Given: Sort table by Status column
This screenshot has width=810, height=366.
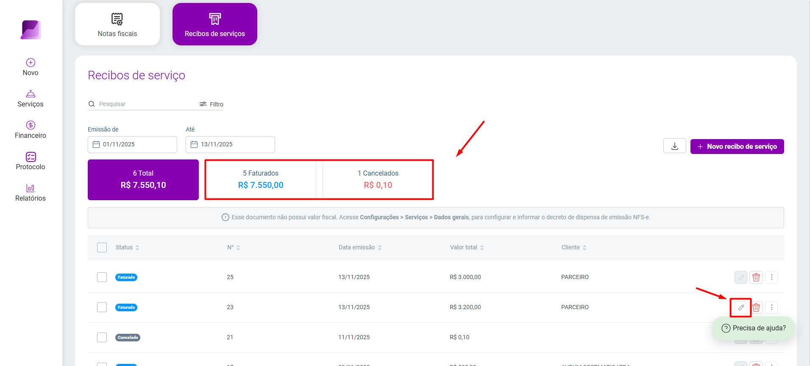Looking at the screenshot, I should (127, 247).
